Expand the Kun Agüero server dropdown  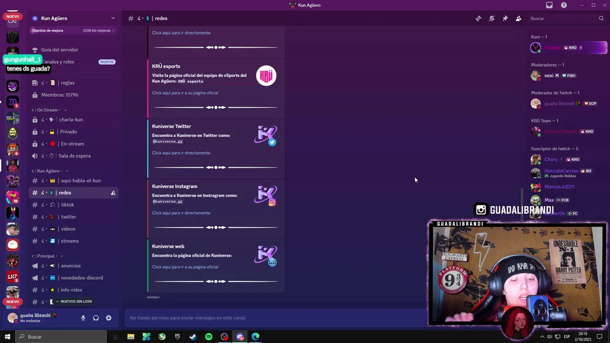pyautogui.click(x=113, y=18)
